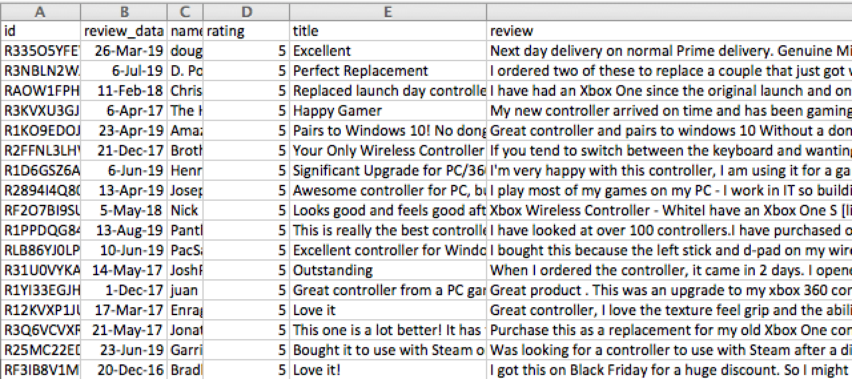Select column A header

coord(41,11)
